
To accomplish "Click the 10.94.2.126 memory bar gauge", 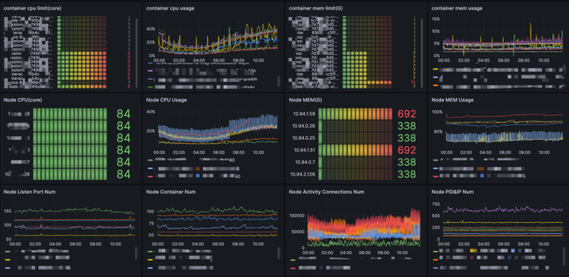I will tap(356, 174).
